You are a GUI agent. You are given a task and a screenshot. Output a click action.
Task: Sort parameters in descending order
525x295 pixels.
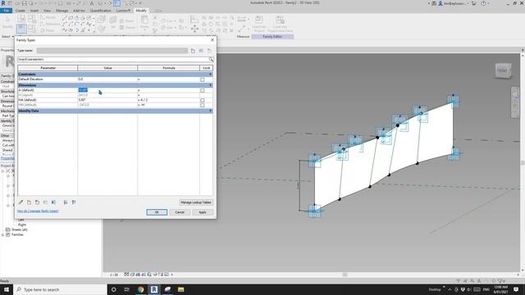[x=74, y=202]
